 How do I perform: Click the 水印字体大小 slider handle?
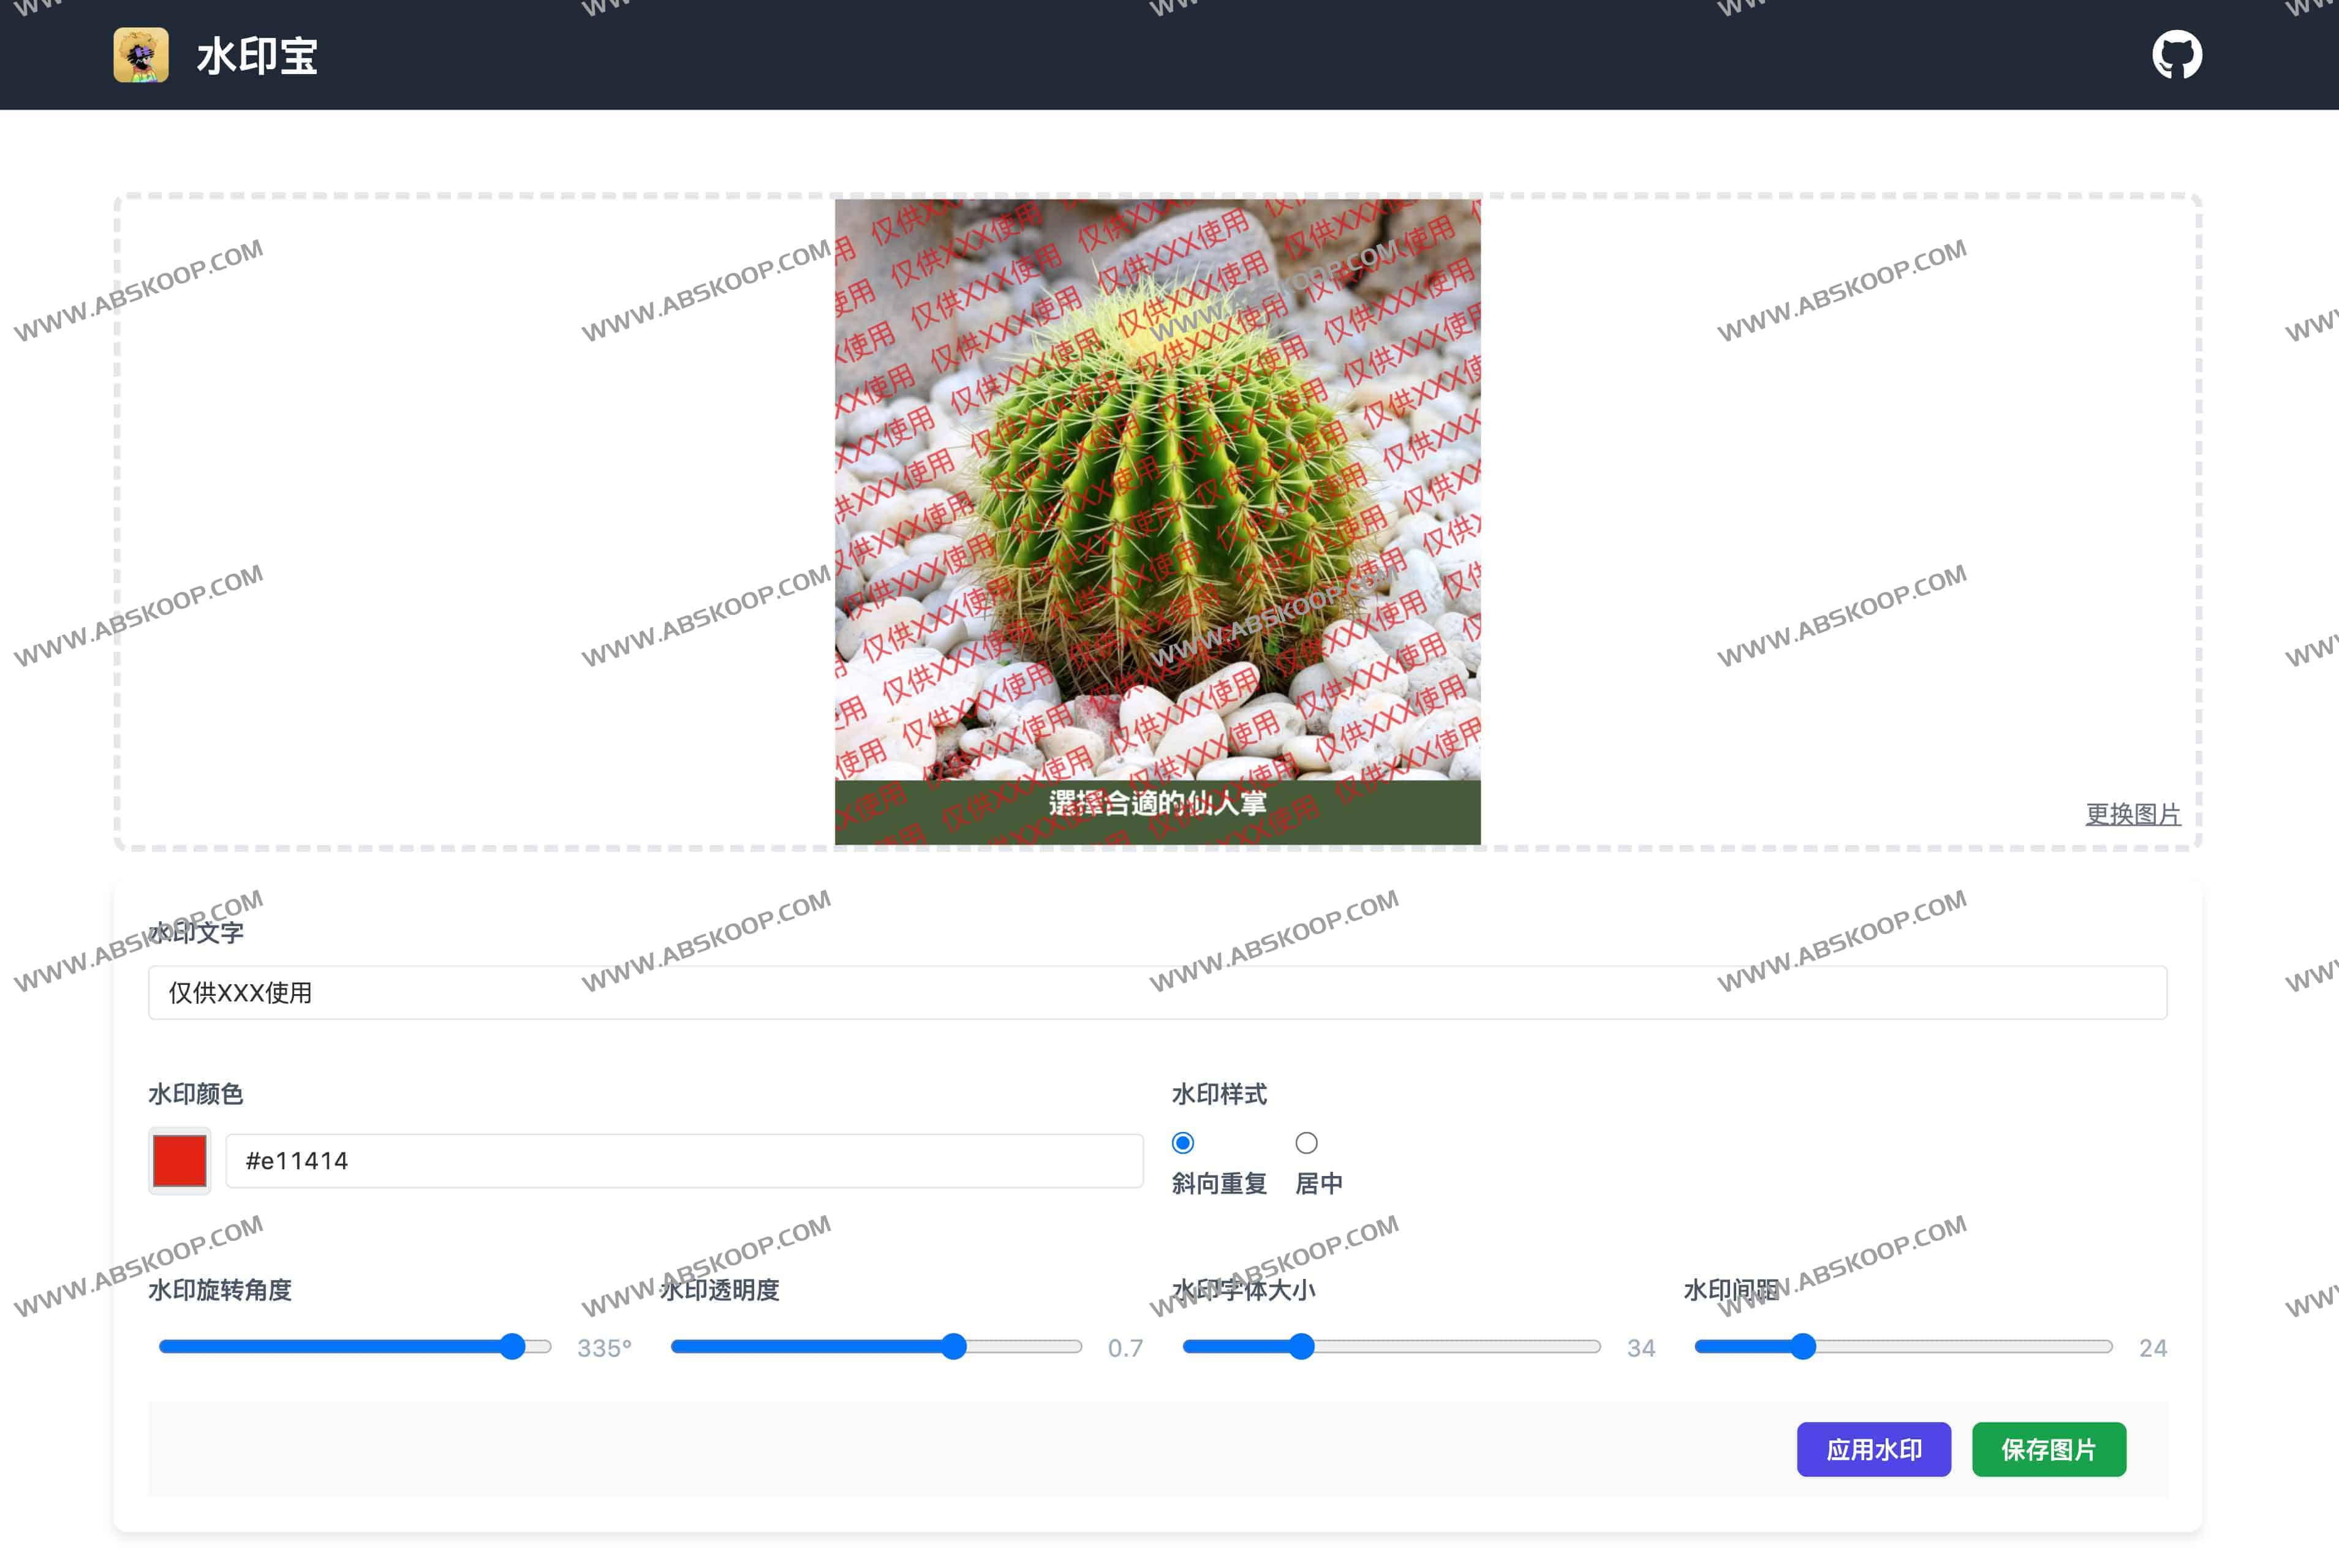pyautogui.click(x=1301, y=1346)
